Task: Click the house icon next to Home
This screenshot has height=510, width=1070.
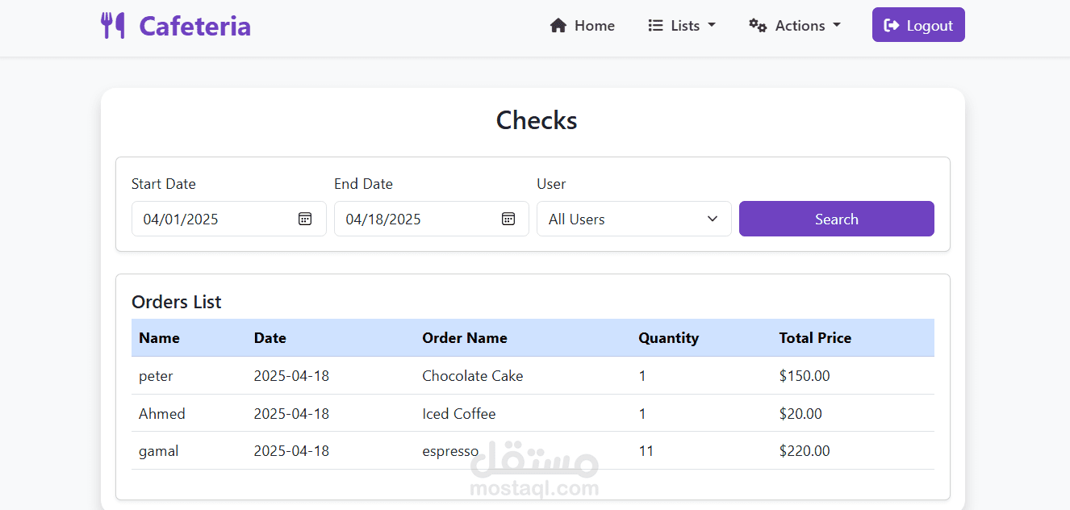Action: click(558, 26)
